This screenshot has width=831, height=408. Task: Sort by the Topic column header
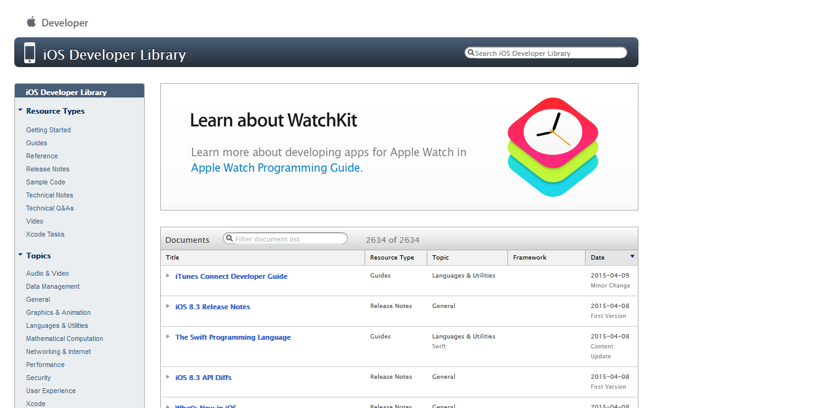(468, 257)
